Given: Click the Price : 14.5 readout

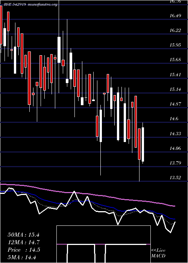Looking at the screenshot, I should pos(24,250).
